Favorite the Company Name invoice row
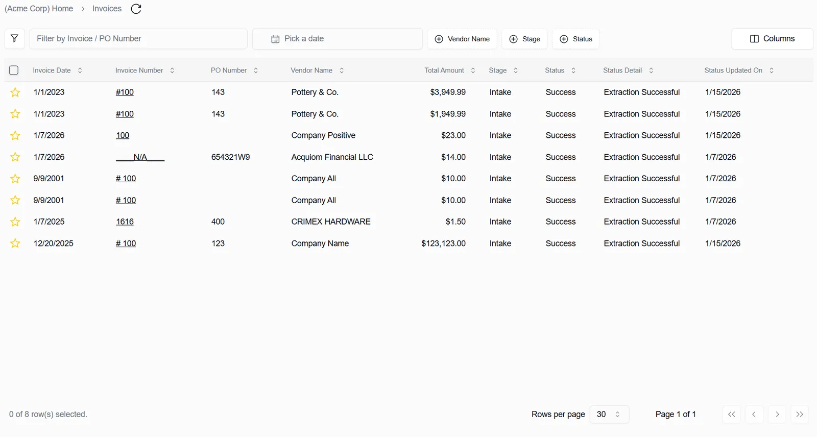This screenshot has width=817, height=437. click(x=15, y=244)
